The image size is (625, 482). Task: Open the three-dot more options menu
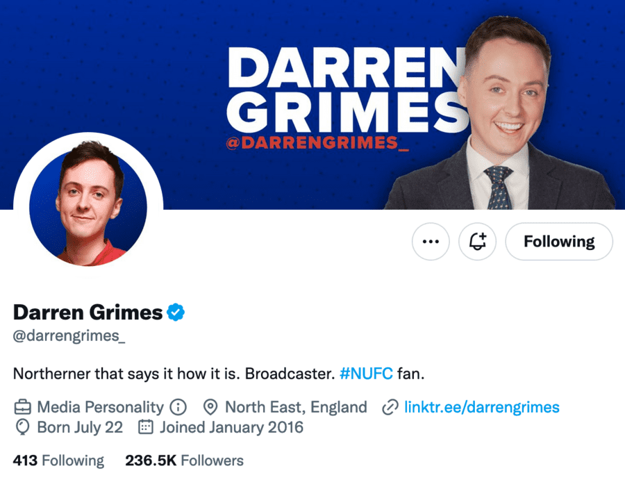pos(431,242)
